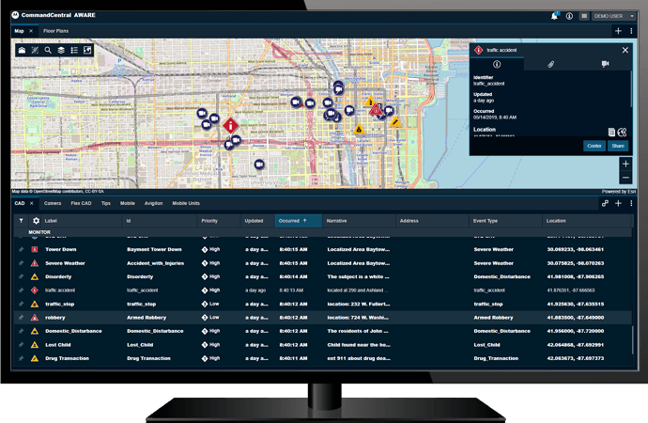Open the filter funnel in CAD table header
Screen dimensions: 648x423
tap(21, 221)
